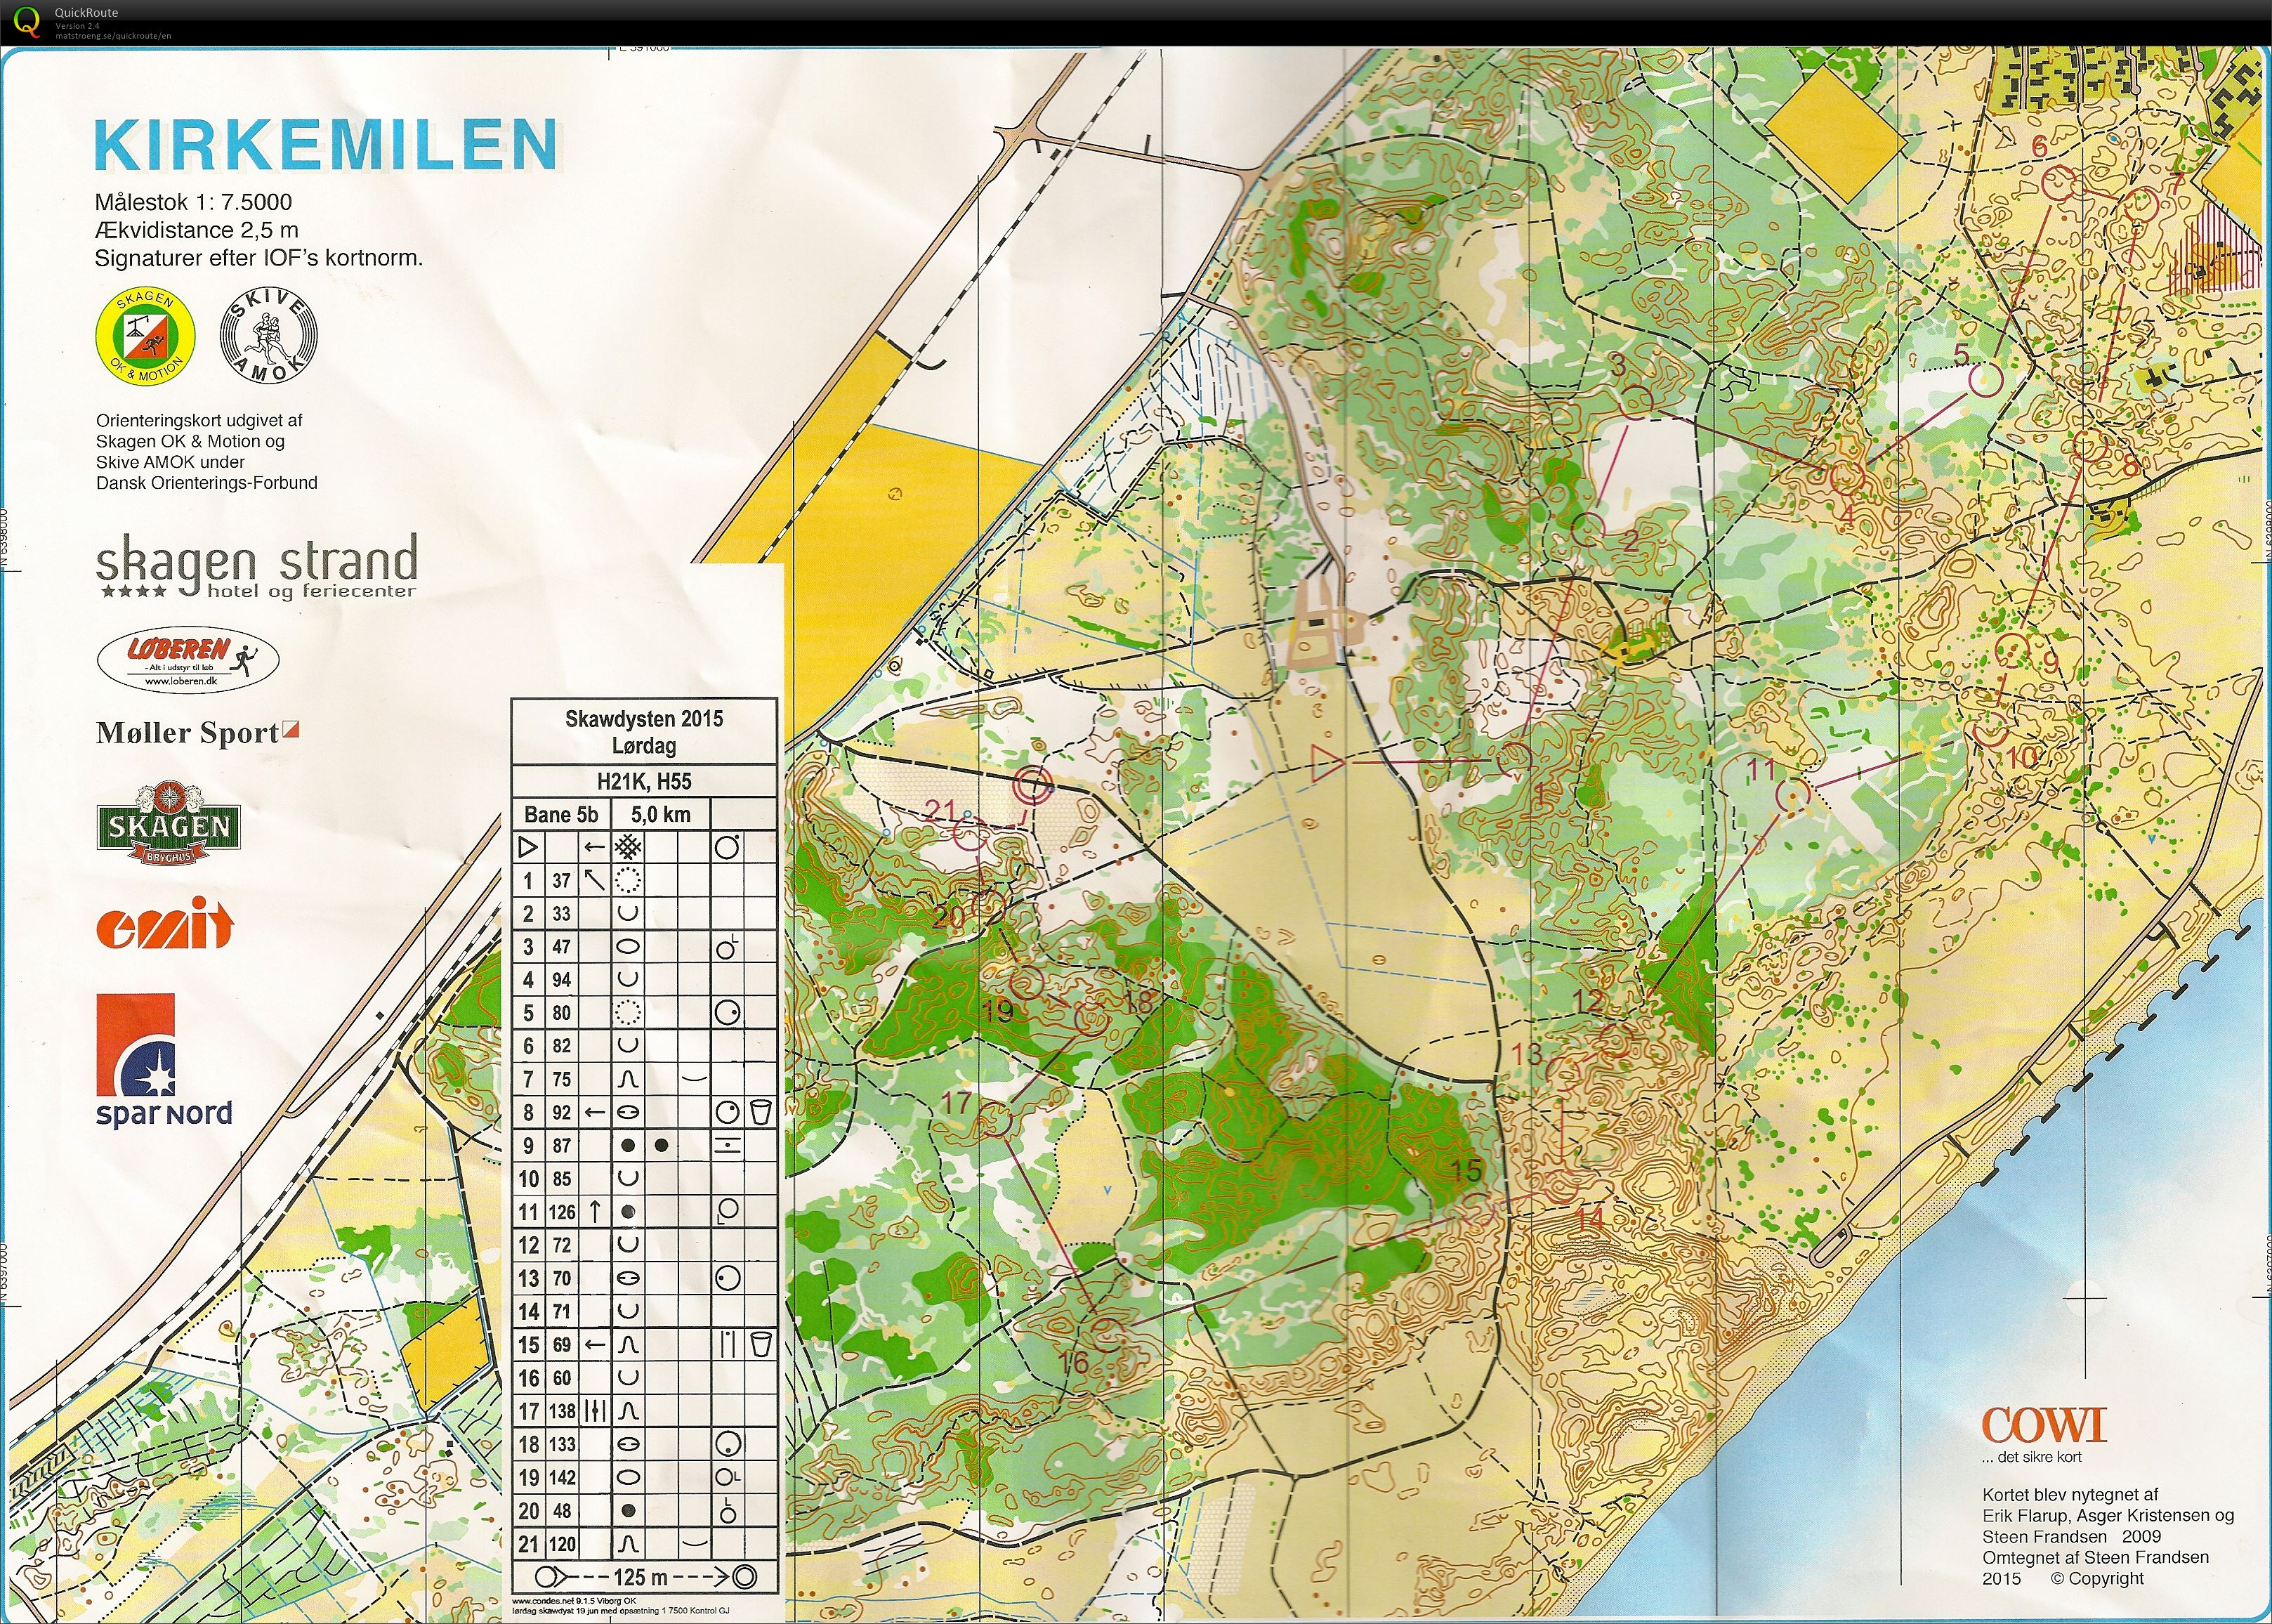The image size is (2272, 1624).
Task: Click 'Erik Flarup, Asger Kristensen og' credit line
Action: click(2108, 1516)
